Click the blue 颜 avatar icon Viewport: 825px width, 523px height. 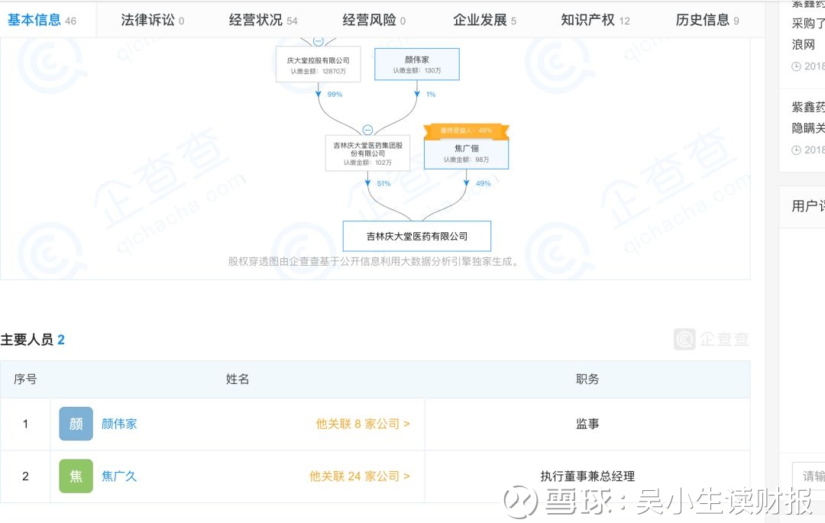coord(76,424)
